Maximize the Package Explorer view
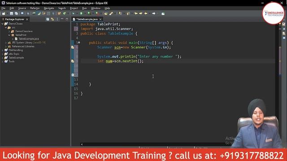This screenshot has width=287, height=161. pyautogui.click(x=67, y=19)
